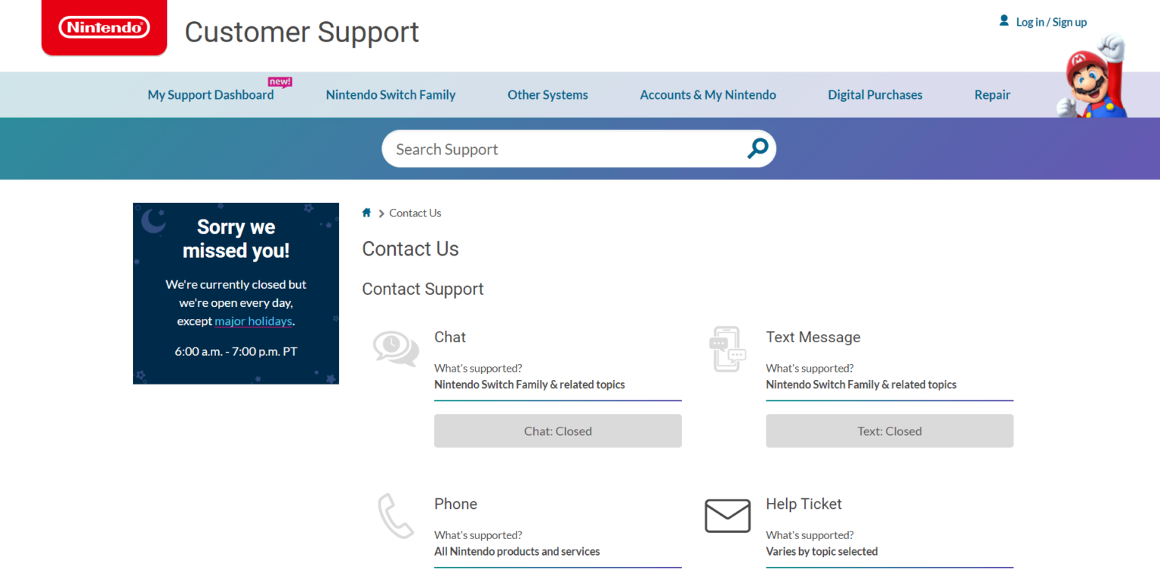
Task: Click the home icon in breadcrumb
Action: pyautogui.click(x=366, y=213)
